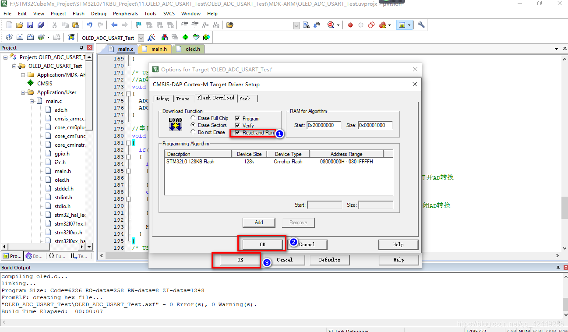Image resolution: width=568 pixels, height=332 pixels.
Task: Click Help in CMSIS-DAP driver setup dialog
Action: coord(398,244)
